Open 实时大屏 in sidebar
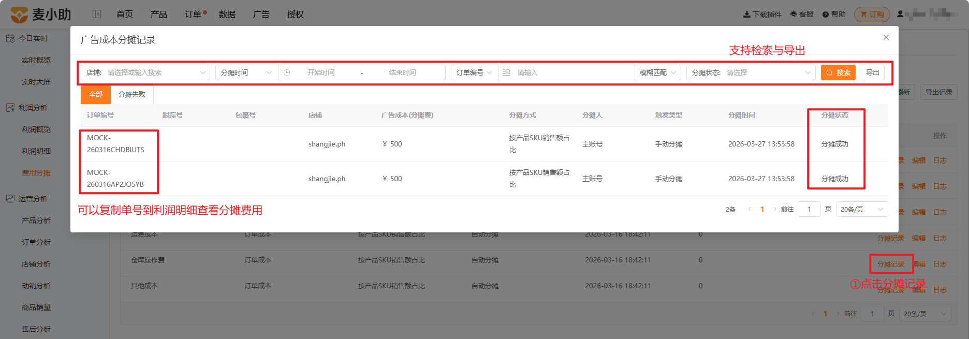969x339 pixels. tap(36, 82)
